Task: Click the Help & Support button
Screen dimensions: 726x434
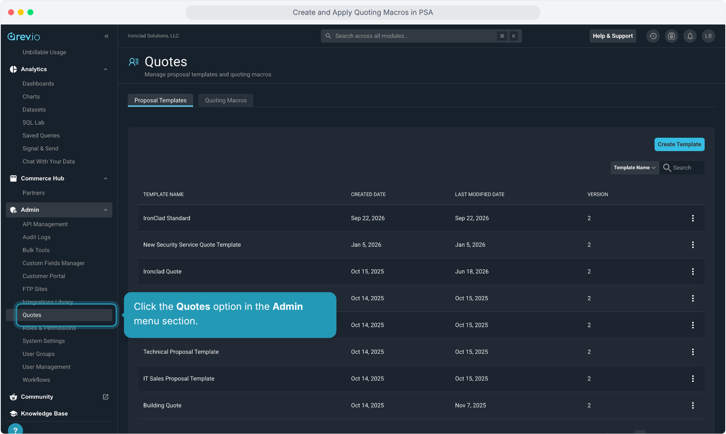Action: pyautogui.click(x=613, y=36)
